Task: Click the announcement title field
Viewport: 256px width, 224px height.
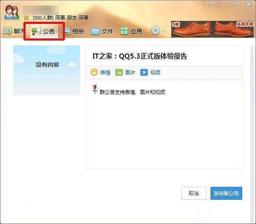Action: tap(164, 56)
